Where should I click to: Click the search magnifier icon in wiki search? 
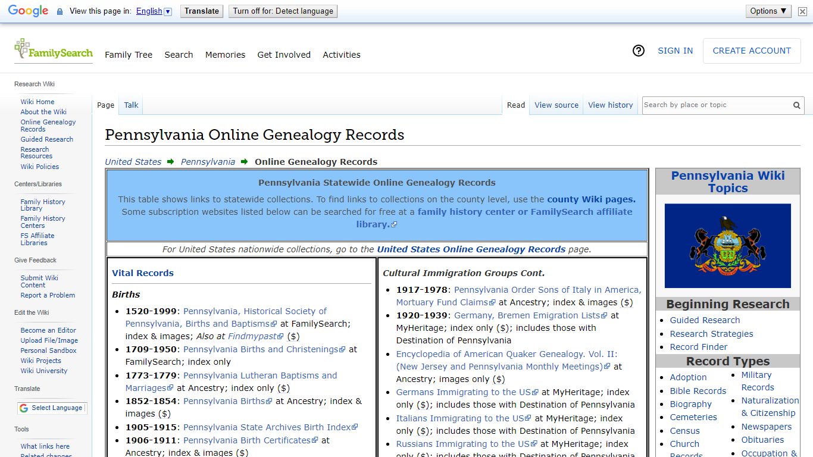(x=796, y=105)
